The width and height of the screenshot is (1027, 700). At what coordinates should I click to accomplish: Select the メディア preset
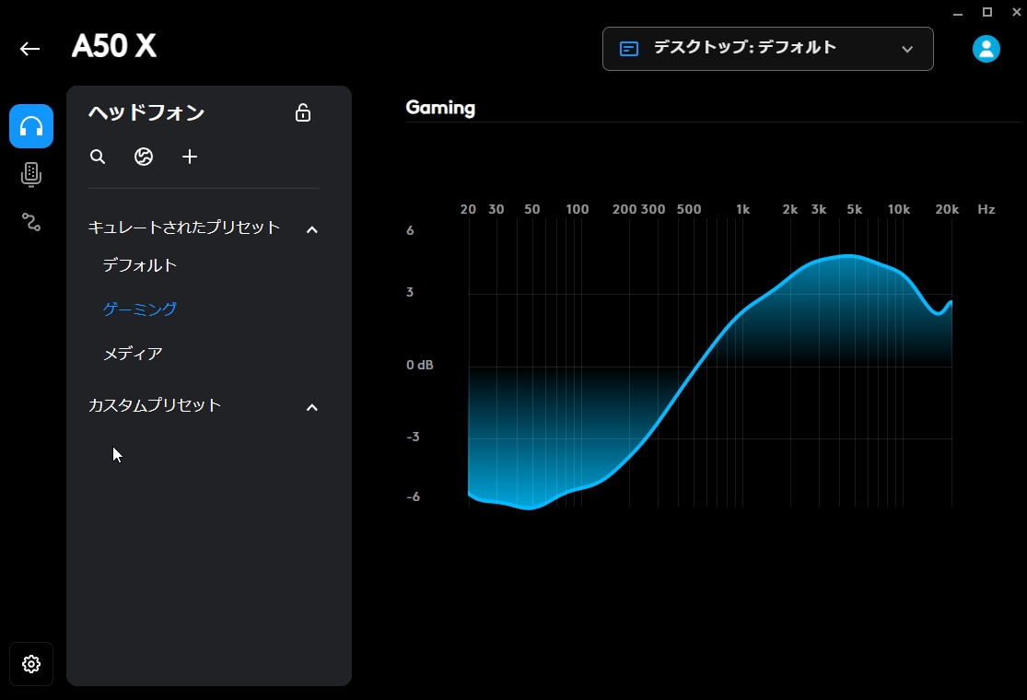coord(134,353)
